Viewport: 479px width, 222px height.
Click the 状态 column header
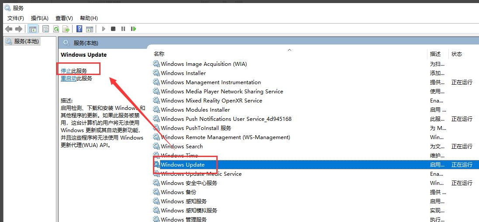click(x=457, y=54)
